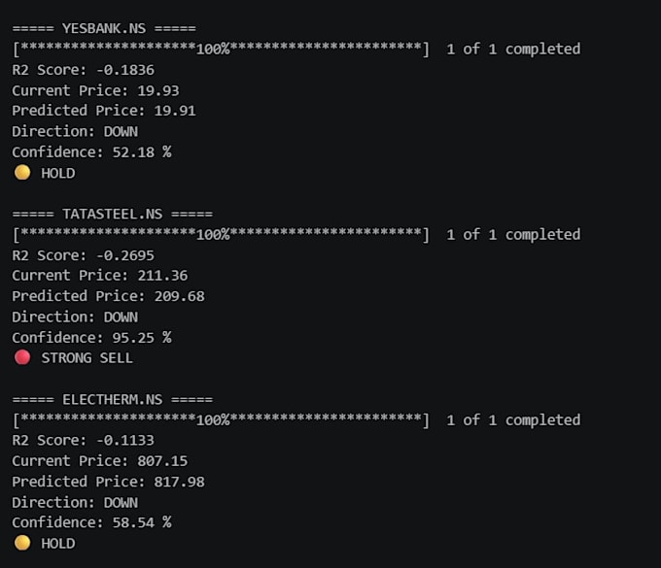Click the ELECTHERM.NS header text

(x=112, y=399)
